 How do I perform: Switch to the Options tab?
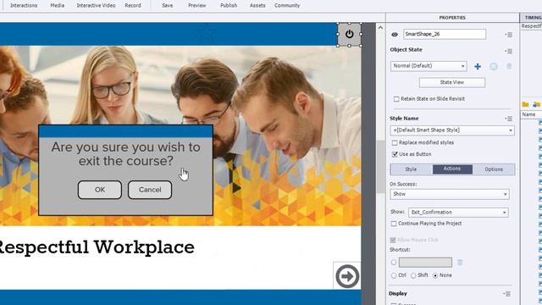[x=494, y=169]
